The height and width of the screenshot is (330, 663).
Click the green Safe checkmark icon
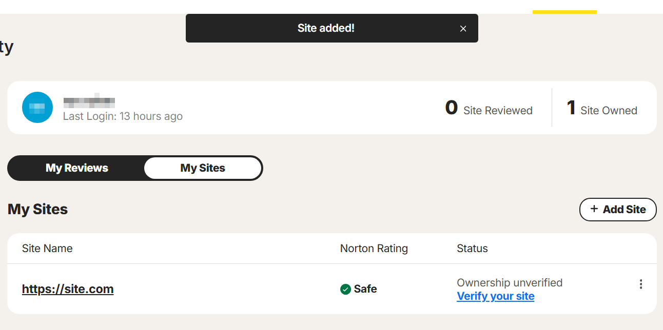[345, 290]
